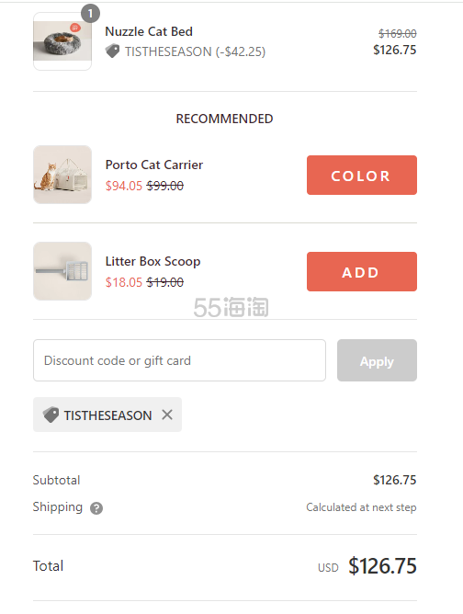Click the shipping help question mark icon
Image resolution: width=463 pixels, height=614 pixels.
click(96, 508)
